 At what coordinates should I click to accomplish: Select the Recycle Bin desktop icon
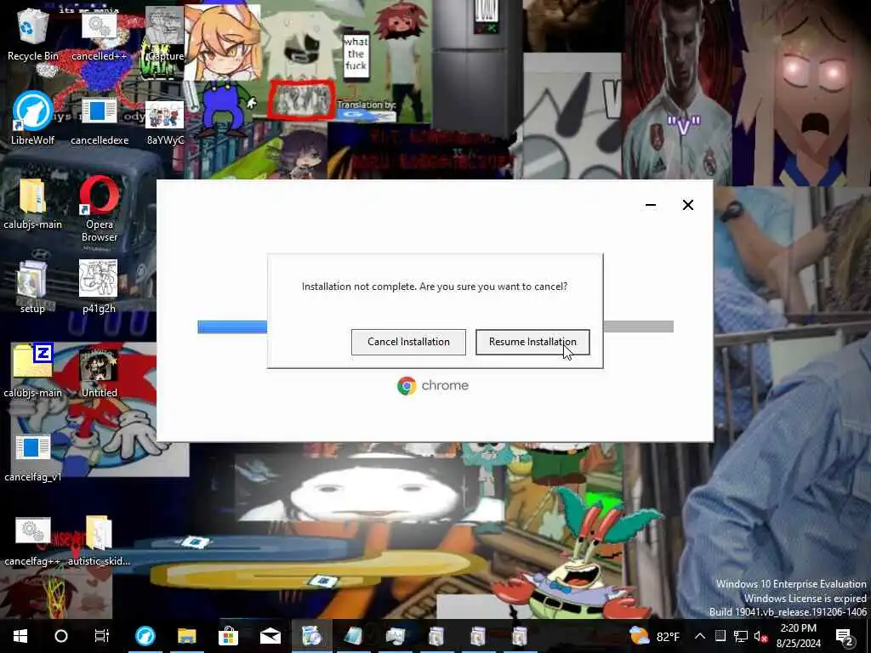pyautogui.click(x=33, y=34)
